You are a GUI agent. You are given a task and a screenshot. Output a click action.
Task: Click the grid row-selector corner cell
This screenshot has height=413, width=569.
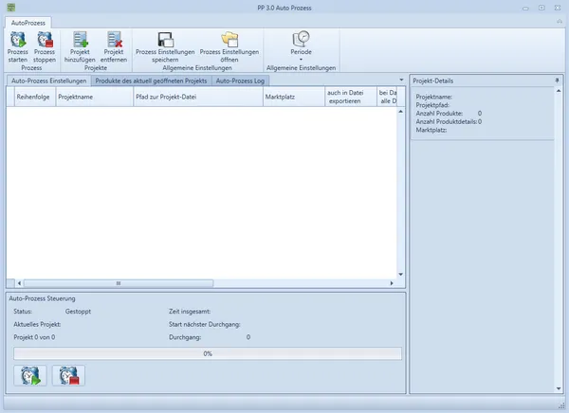point(10,97)
